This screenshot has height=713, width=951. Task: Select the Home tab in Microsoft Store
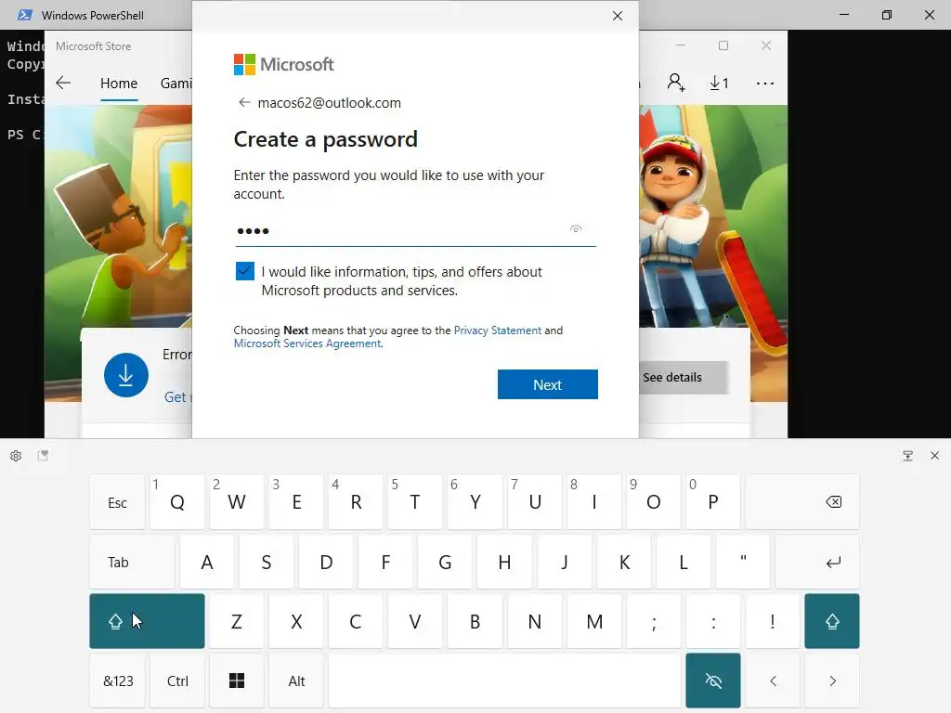pyautogui.click(x=119, y=83)
